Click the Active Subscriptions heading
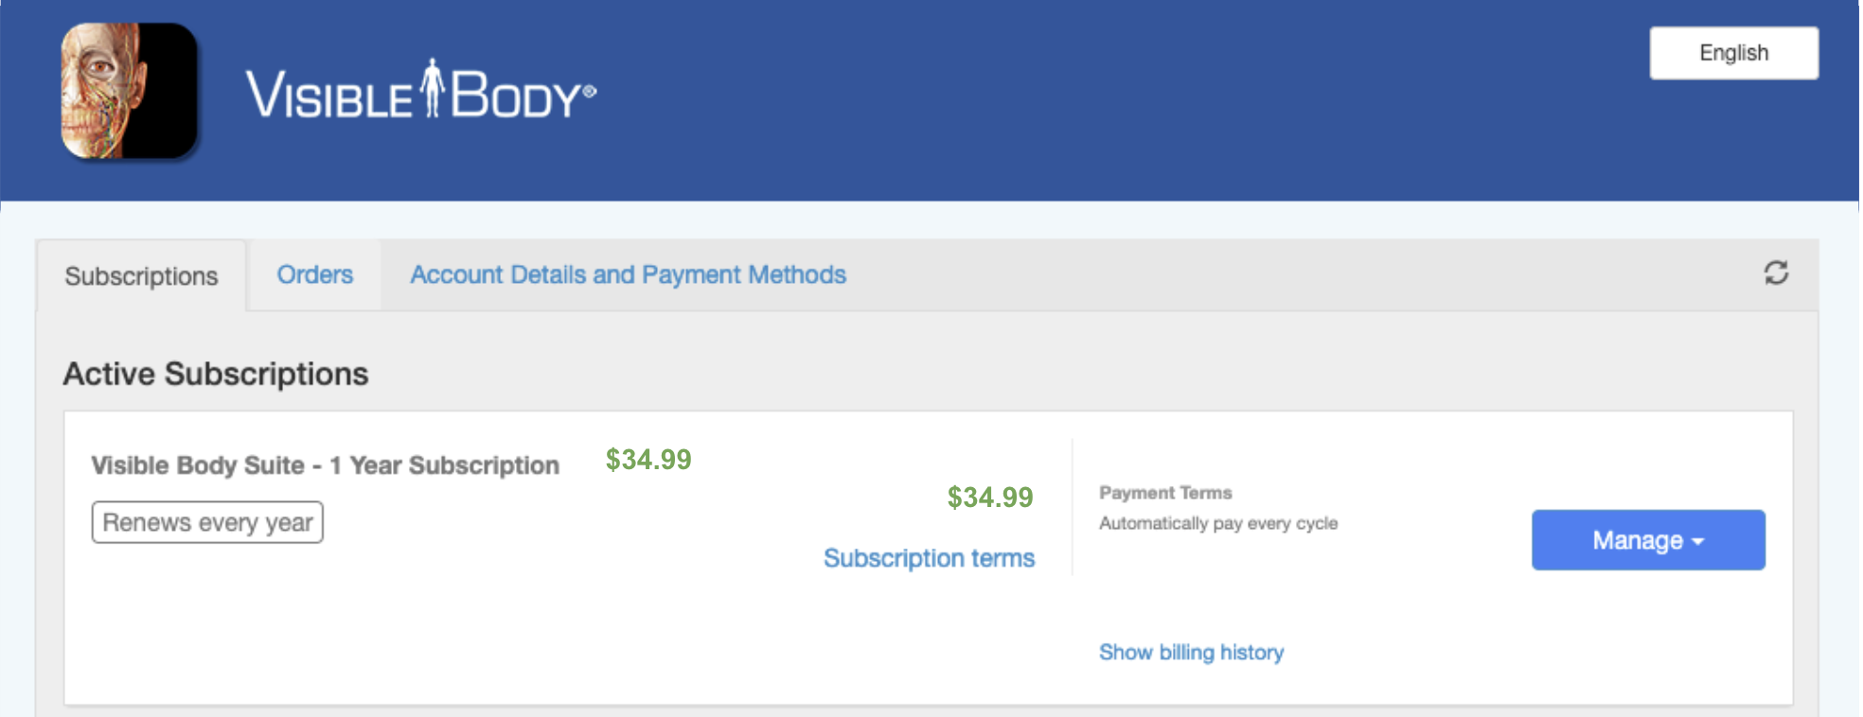Viewport: 1863px width, 717px height. click(216, 374)
